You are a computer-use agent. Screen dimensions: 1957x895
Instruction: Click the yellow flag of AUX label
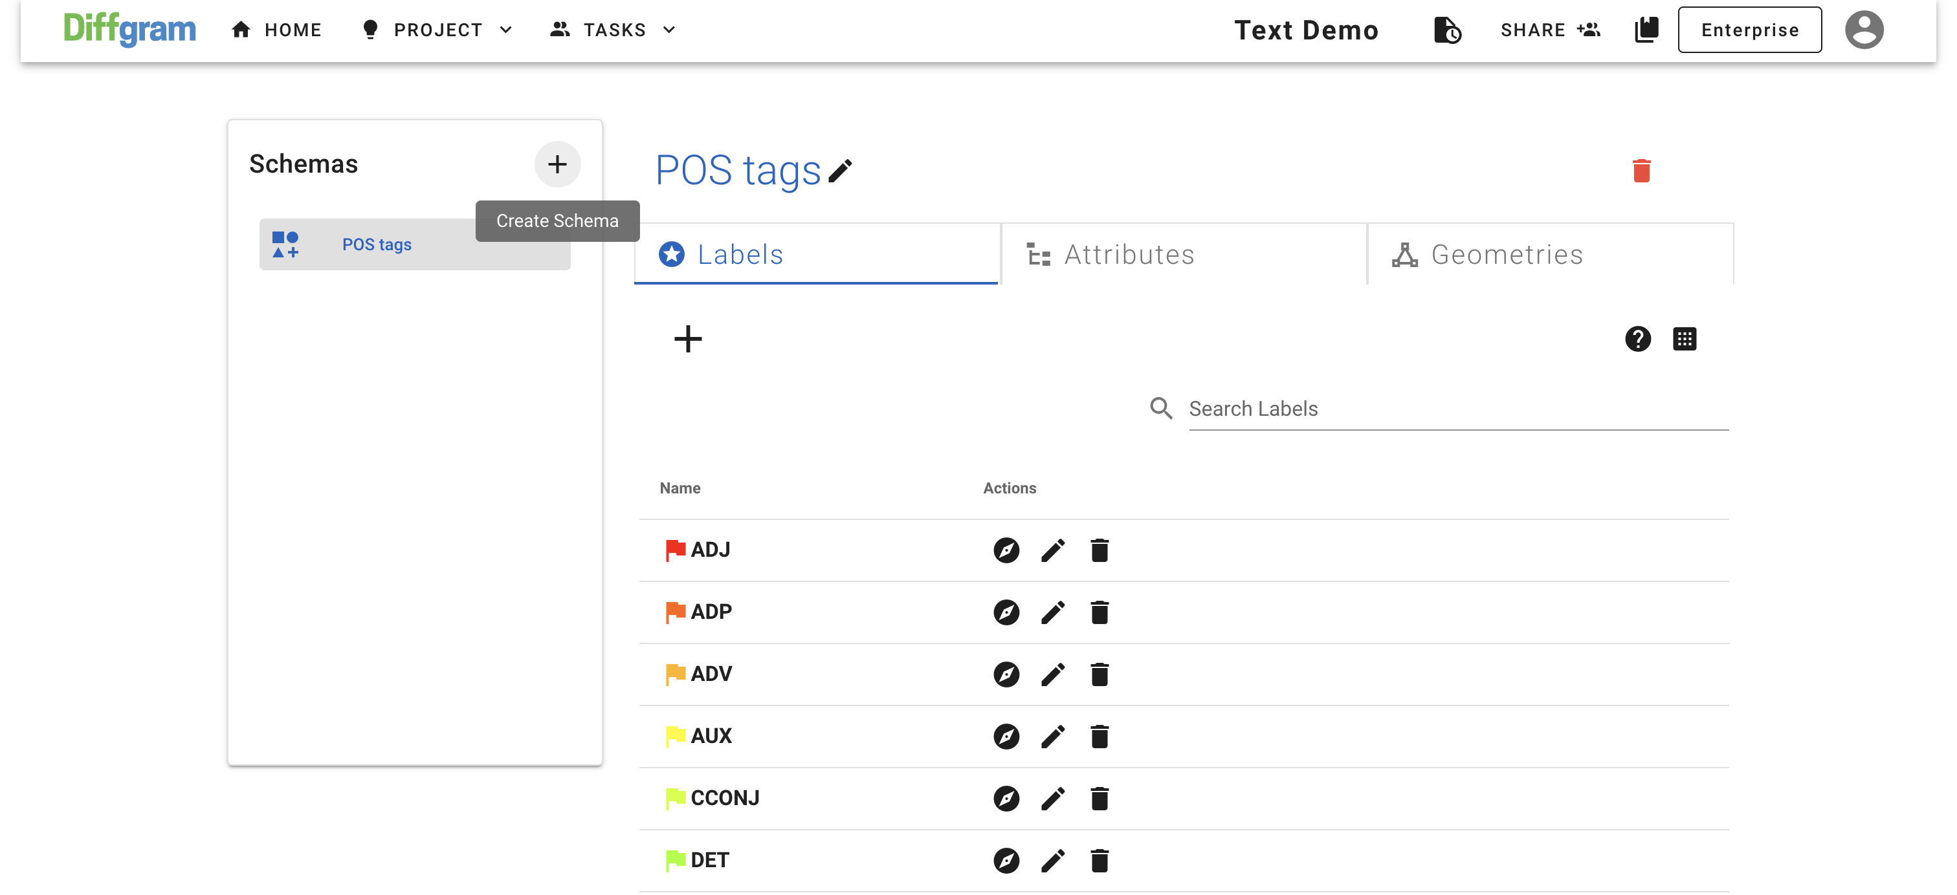(674, 735)
